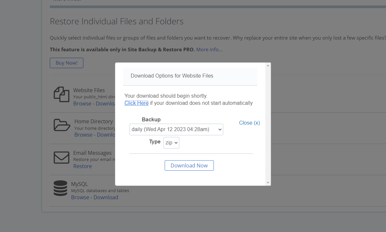Screen dimensions: 386x232
Task: Click Browse under Website Files
Action: [x=82, y=104]
